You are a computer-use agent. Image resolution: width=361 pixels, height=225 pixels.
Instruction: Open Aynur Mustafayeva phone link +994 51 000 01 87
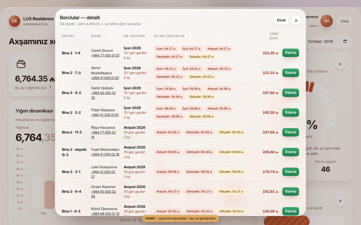point(105,78)
